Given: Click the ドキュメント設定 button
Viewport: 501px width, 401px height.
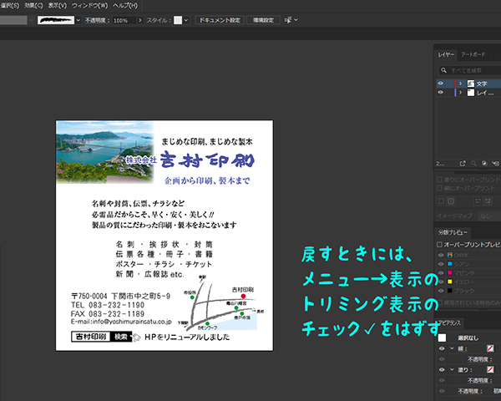Looking at the screenshot, I should (220, 20).
